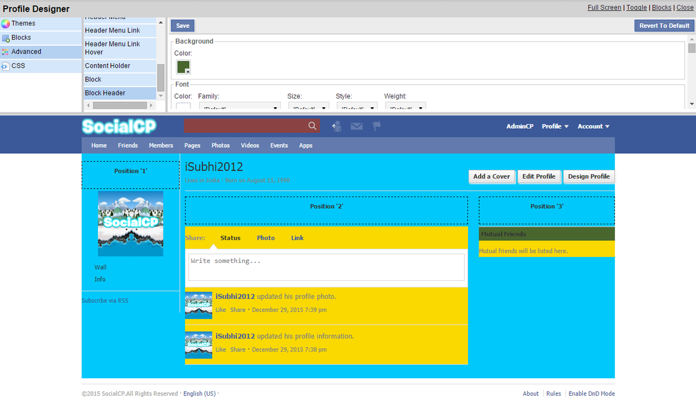696x405 pixels.
Task: Click the friend requests icon
Action: pyautogui.click(x=336, y=126)
